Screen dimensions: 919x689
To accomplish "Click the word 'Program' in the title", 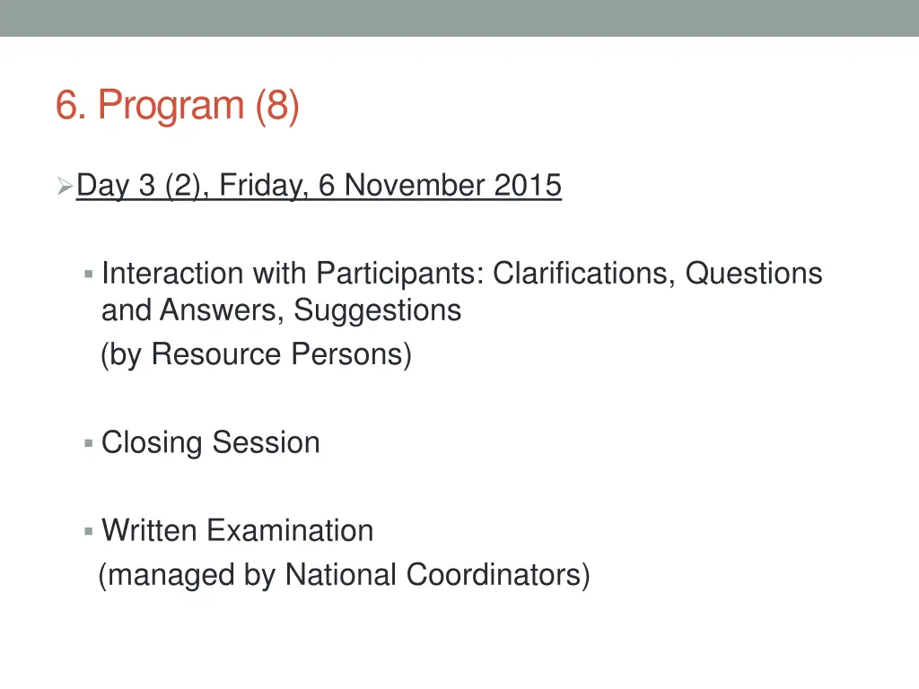I will point(171,107).
